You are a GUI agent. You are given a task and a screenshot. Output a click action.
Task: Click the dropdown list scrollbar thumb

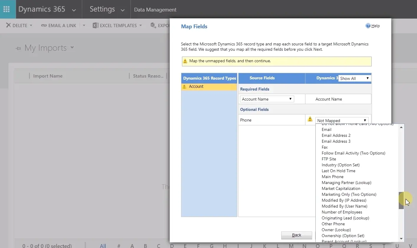[401, 201]
